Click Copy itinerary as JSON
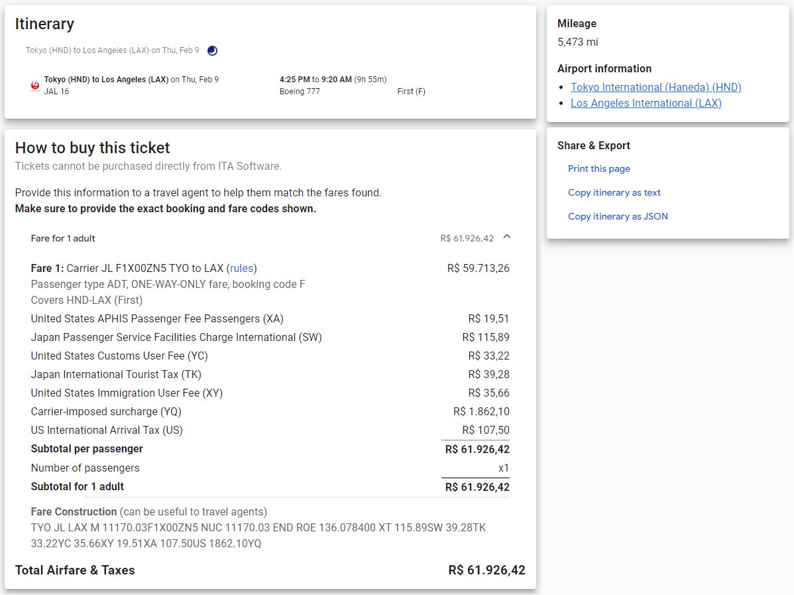794x595 pixels. coord(618,216)
